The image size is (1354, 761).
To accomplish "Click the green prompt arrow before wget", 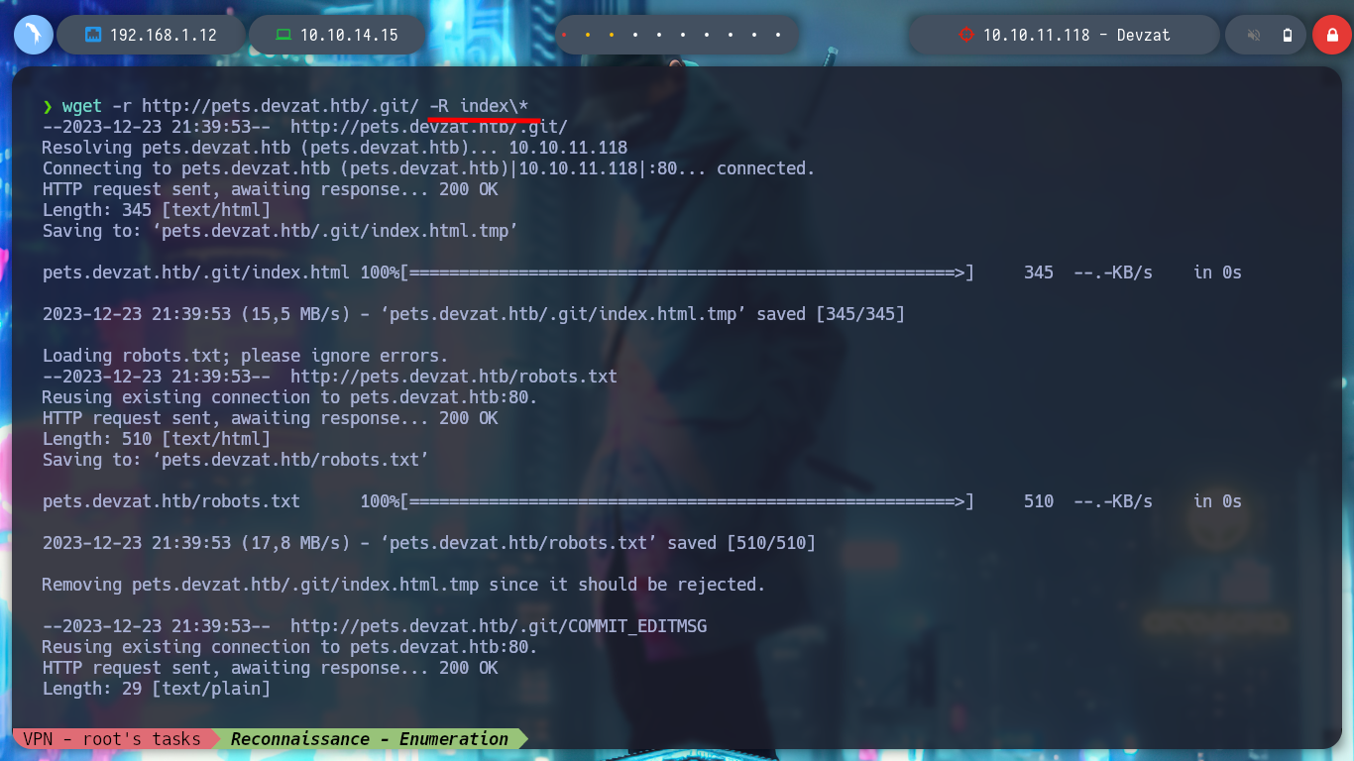I will point(48,106).
